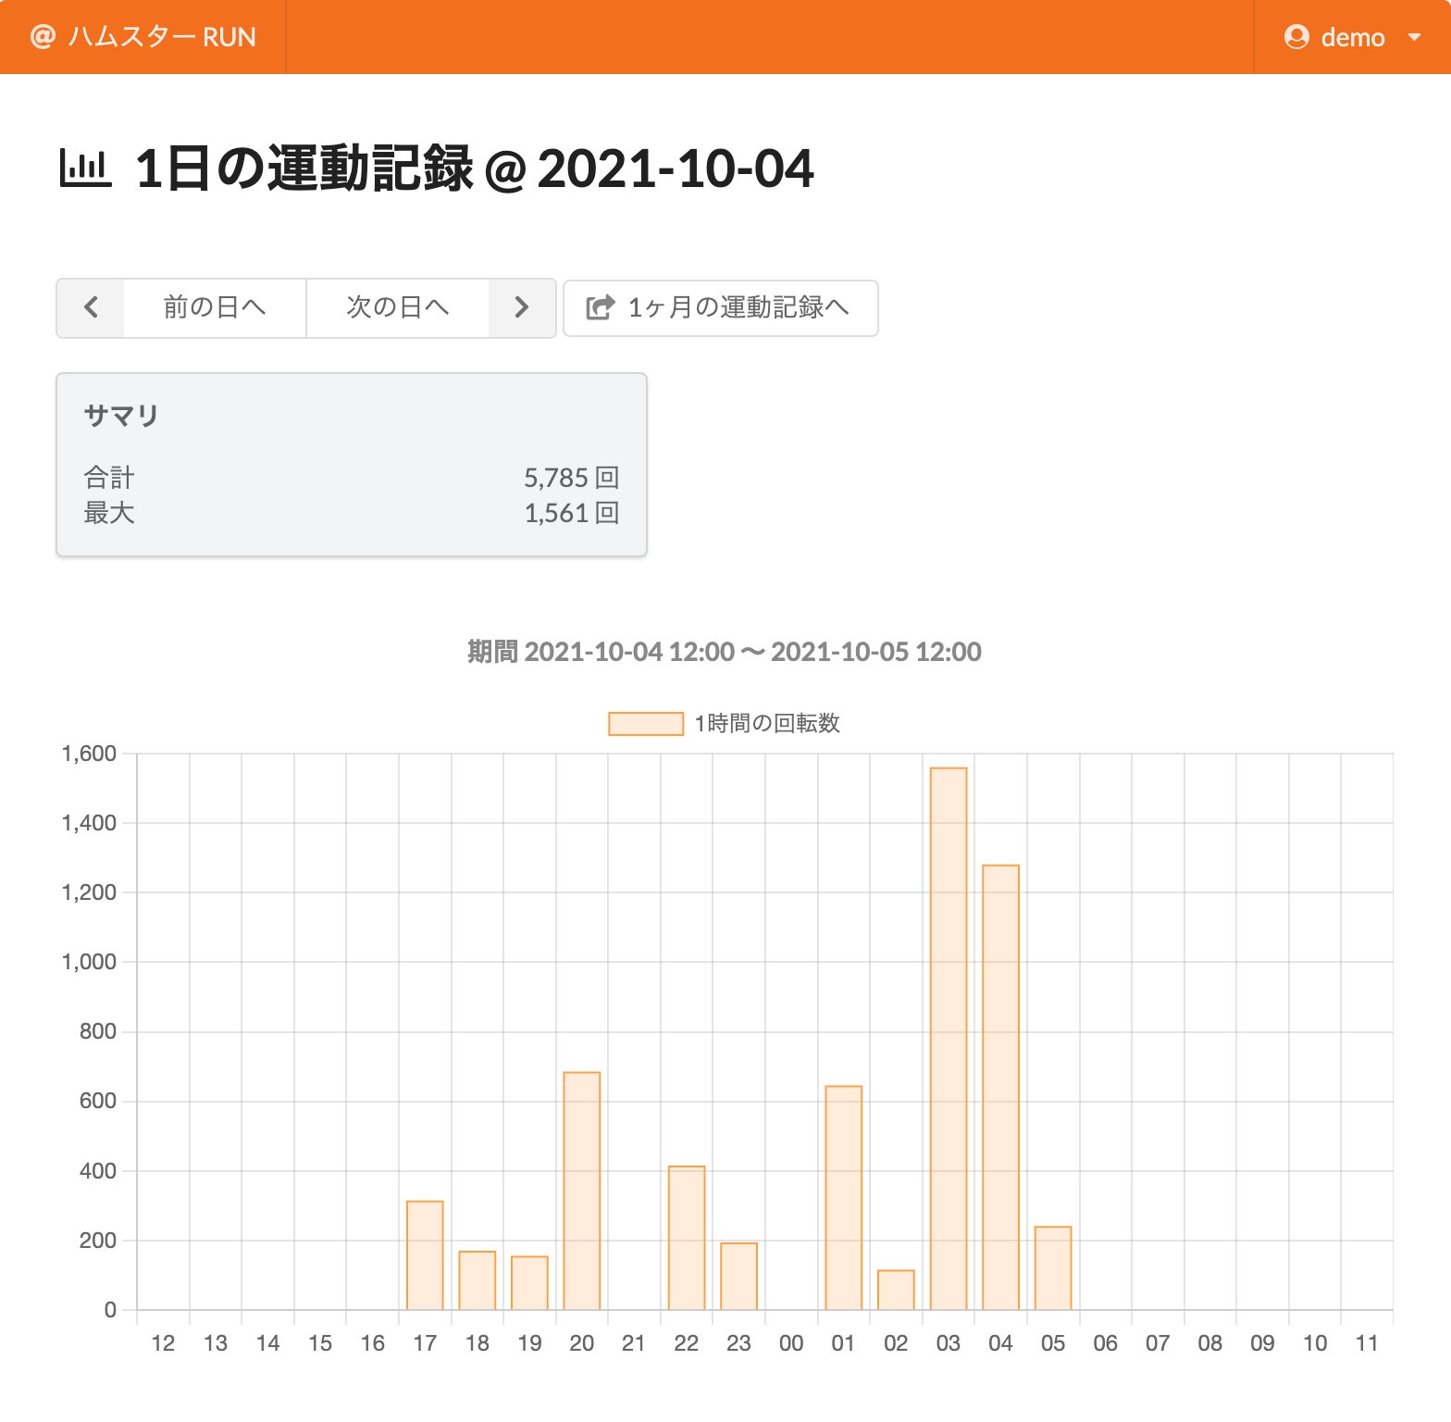The height and width of the screenshot is (1422, 1451).
Task: Click the share arrow icon for monthly record
Action: (601, 307)
